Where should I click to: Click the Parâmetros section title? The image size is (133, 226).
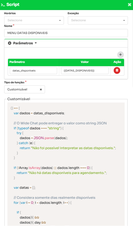pos(23,43)
